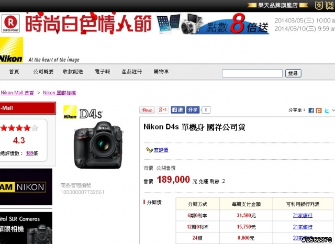Click the Facebook like button
The height and width of the screenshot is (244, 335).
point(178,110)
